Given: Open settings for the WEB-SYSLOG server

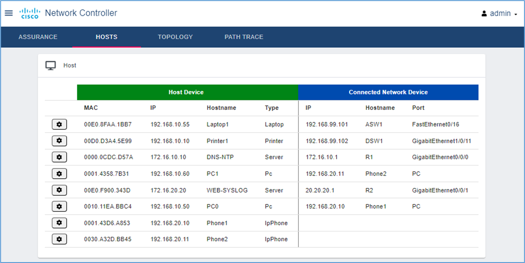Looking at the screenshot, I should (59, 190).
